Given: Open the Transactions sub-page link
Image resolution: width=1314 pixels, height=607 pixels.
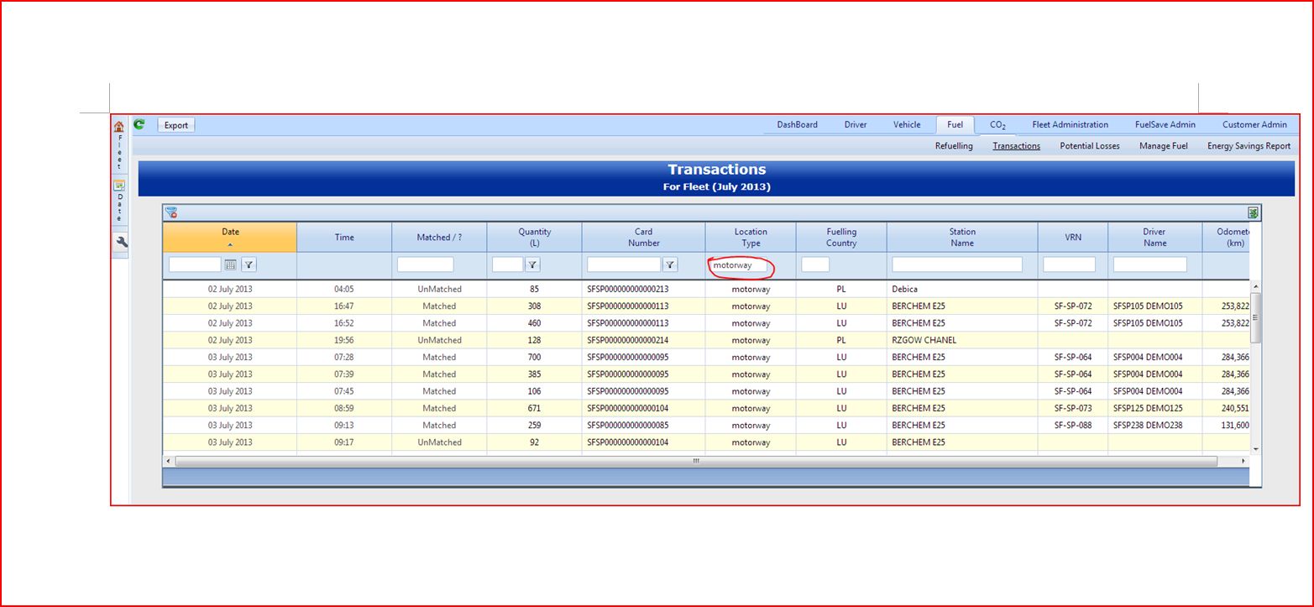Looking at the screenshot, I should pos(1016,146).
